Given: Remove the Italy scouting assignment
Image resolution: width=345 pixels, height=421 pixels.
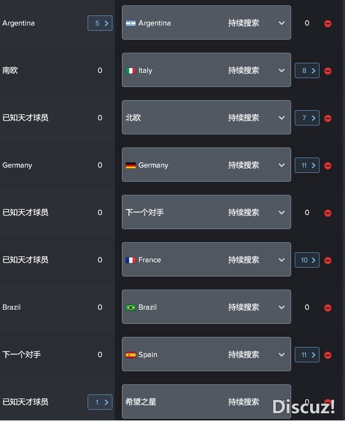Looking at the screenshot, I should click(328, 71).
